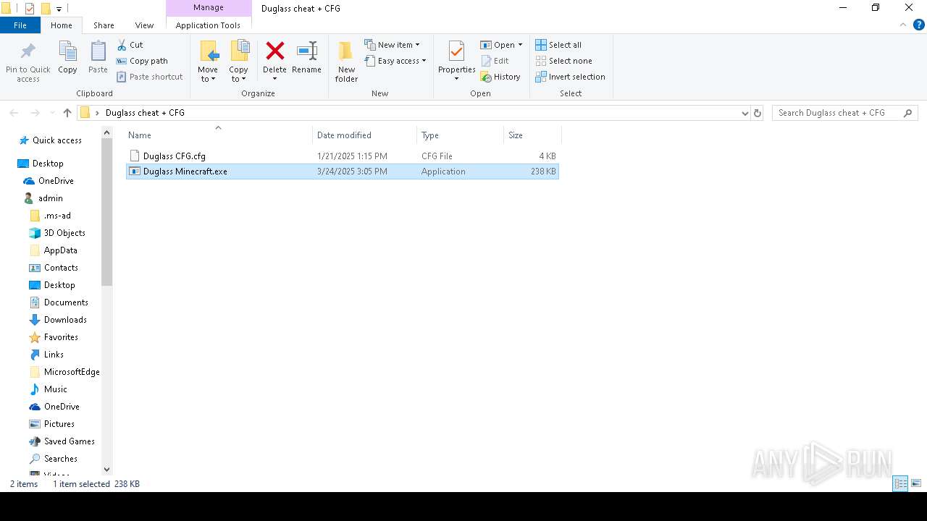
Task: Click the Properties icon
Action: tap(456, 51)
